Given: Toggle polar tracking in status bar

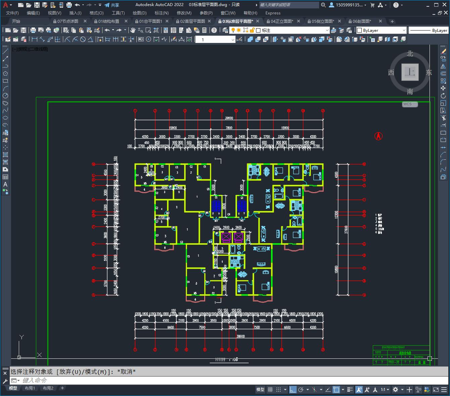Looking at the screenshot, I should pyautogui.click(x=301, y=390).
